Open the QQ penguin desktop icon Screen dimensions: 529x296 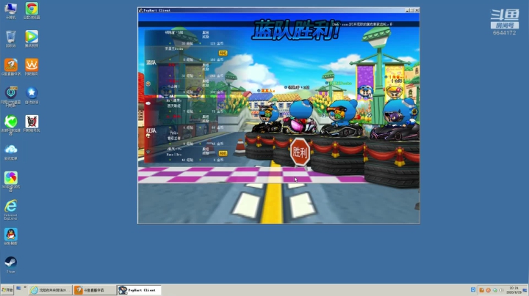click(x=11, y=237)
